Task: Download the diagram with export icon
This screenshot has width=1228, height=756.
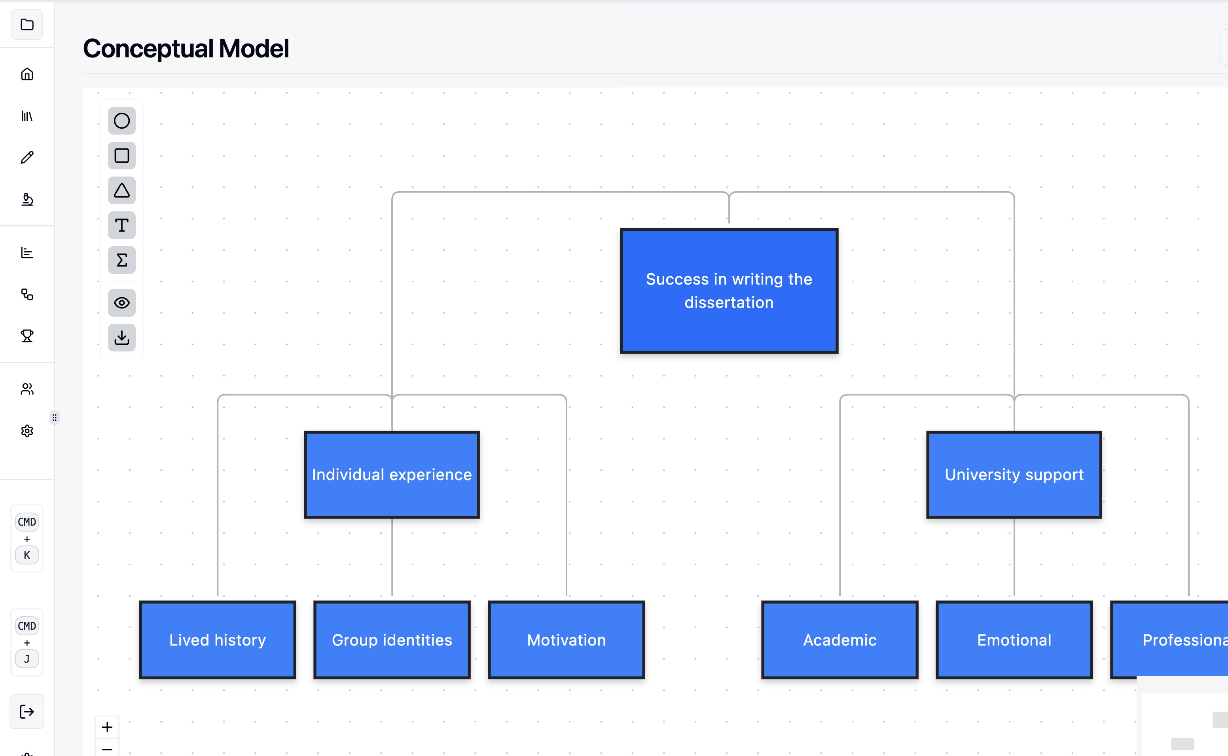Action: 121,338
